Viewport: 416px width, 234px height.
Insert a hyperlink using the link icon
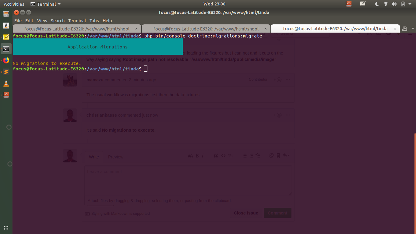pos(231,155)
